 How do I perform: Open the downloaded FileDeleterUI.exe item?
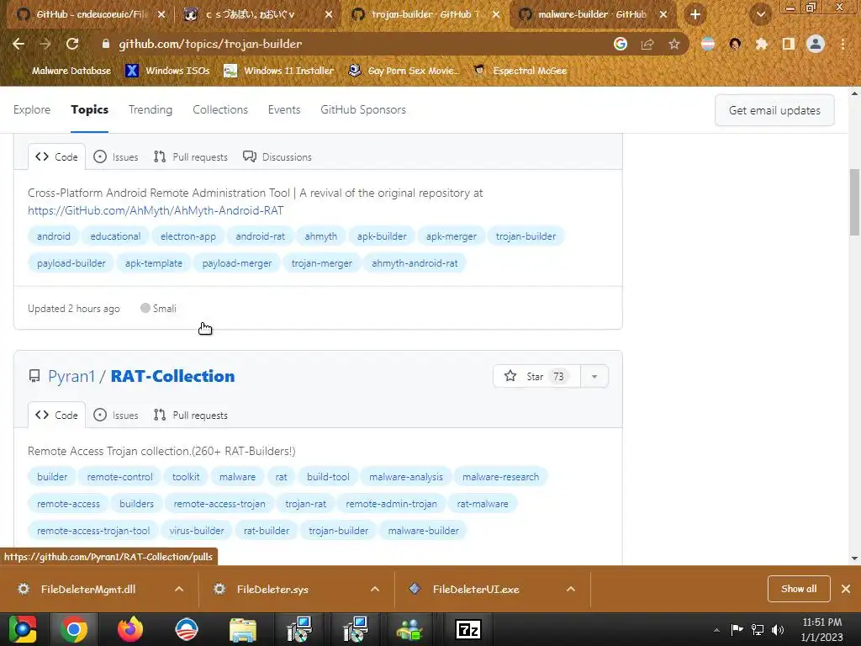click(x=476, y=590)
